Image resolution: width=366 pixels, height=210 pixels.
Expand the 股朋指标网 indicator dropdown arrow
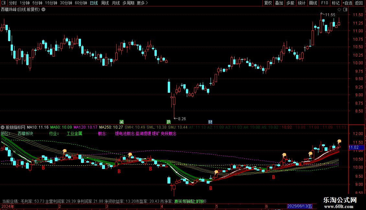(3, 127)
